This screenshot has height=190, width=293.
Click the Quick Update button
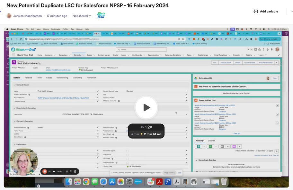250,62
